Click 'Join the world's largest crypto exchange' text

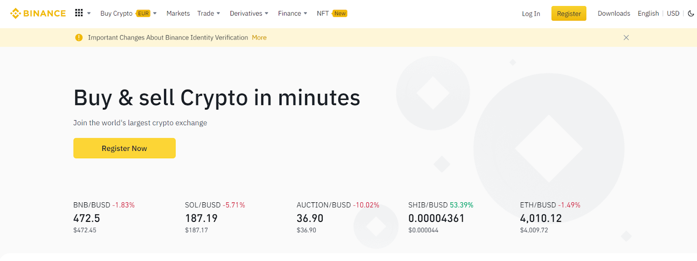(140, 123)
